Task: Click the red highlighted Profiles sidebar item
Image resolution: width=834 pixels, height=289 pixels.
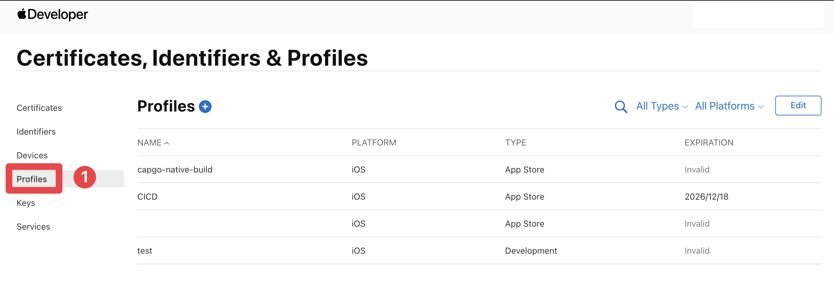Action: coord(32,178)
